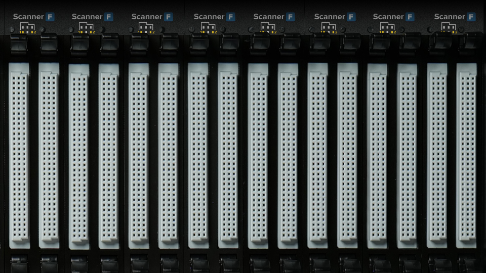
Task: Select the fourth module's connector pinout diagram icon
Action: click(x=208, y=28)
